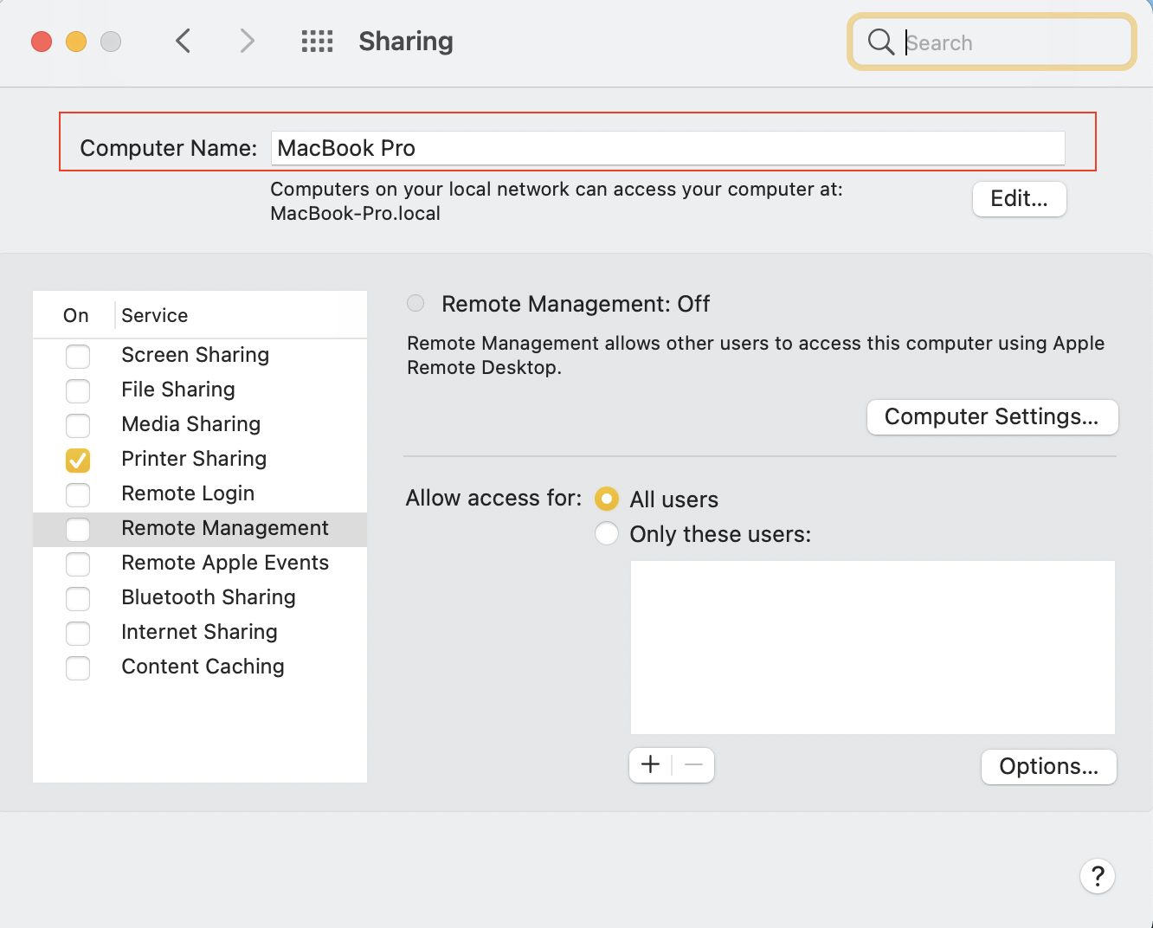Select Content Caching service row

click(x=203, y=667)
